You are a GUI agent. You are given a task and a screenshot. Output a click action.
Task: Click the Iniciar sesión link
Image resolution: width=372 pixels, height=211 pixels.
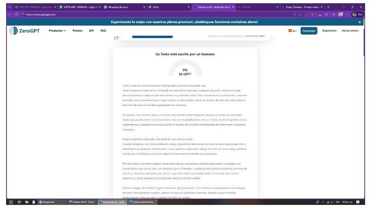click(350, 31)
